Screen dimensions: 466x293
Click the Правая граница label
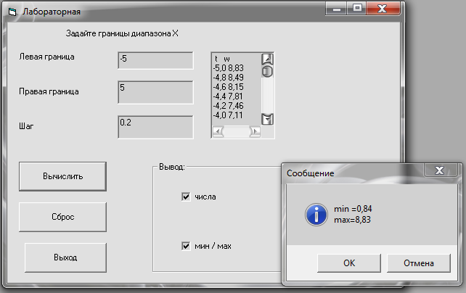(49, 91)
